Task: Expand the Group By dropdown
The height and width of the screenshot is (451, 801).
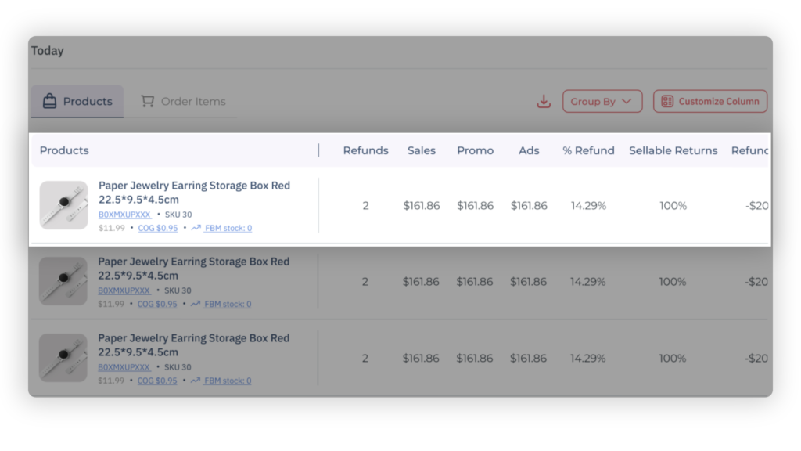Action: coord(602,102)
